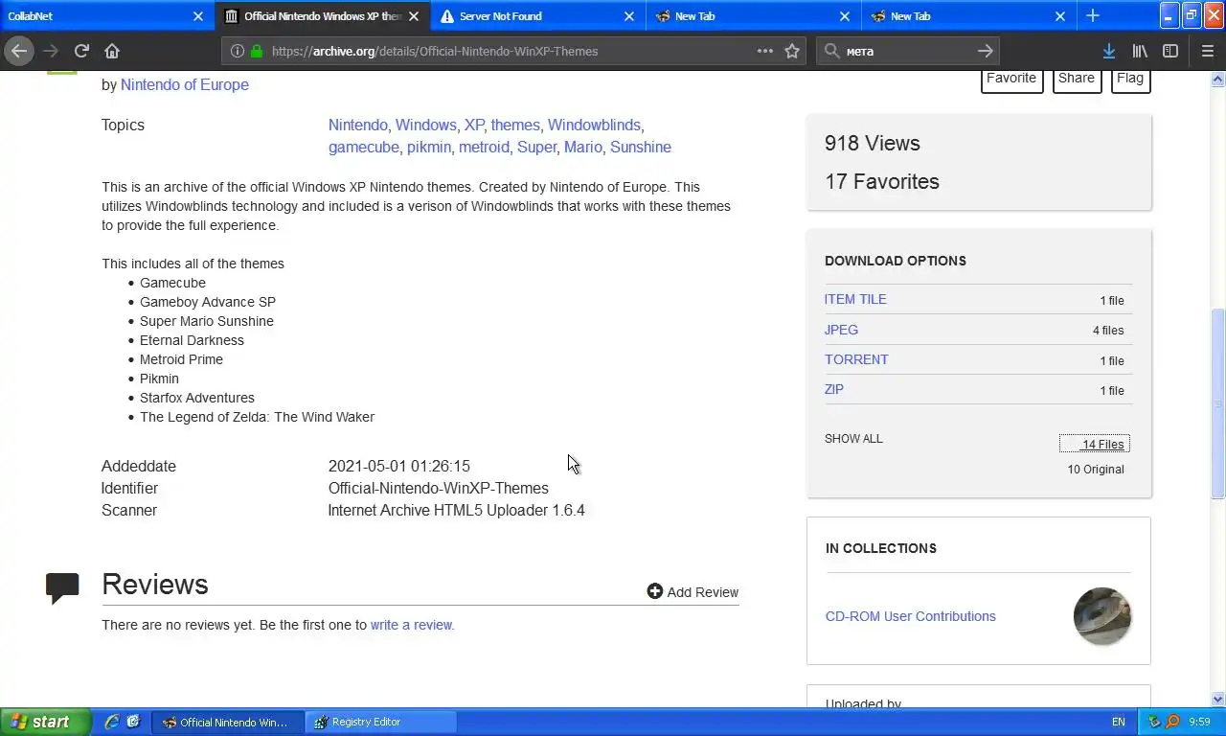Viewport: 1226px width, 736px height.
Task: Open the gamecube topic link
Action: click(363, 147)
